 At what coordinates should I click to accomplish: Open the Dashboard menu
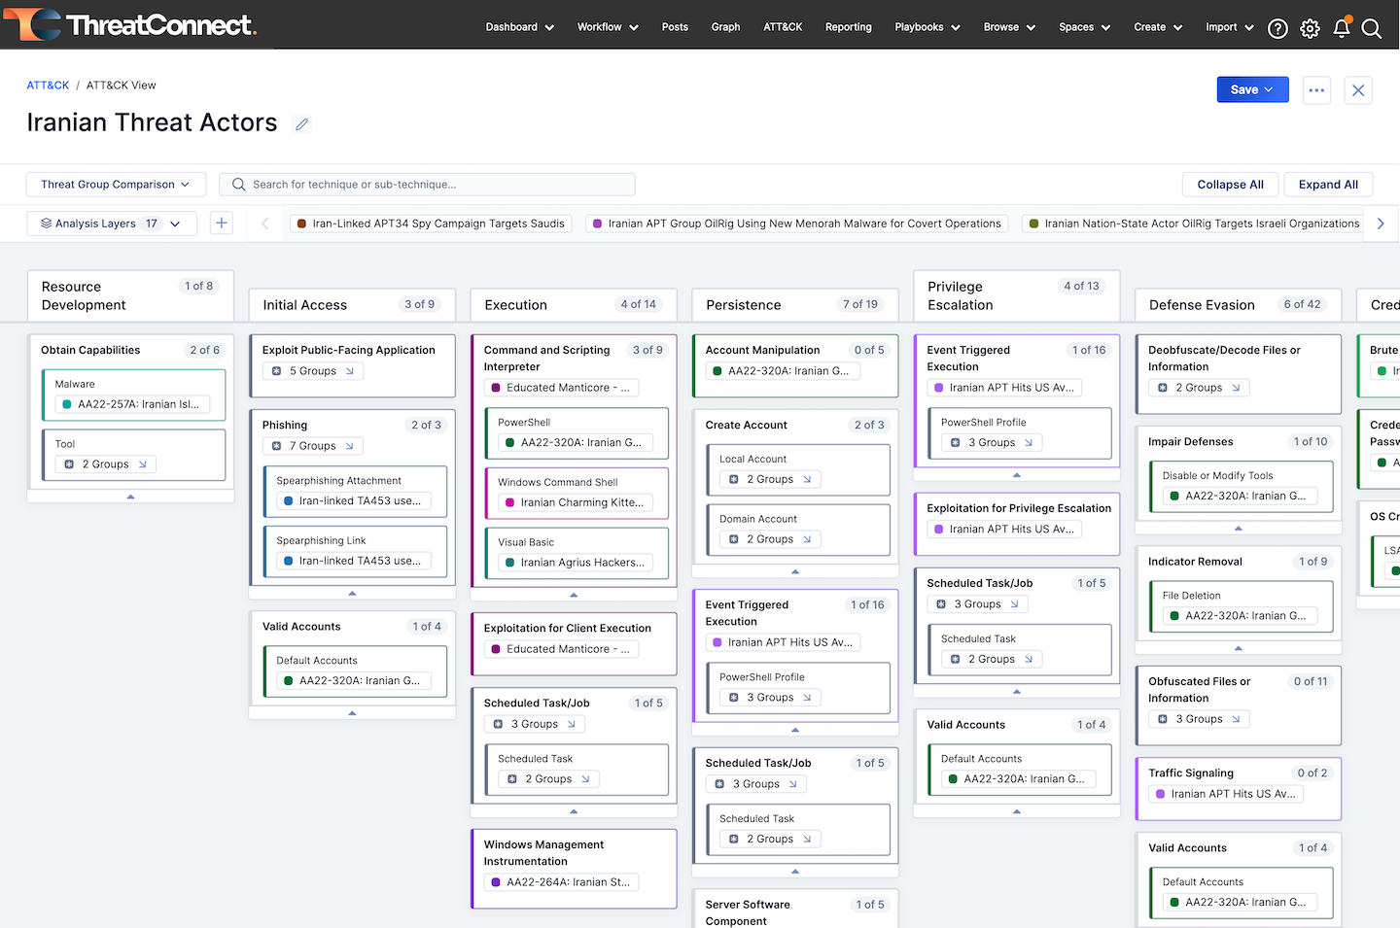[x=519, y=27]
